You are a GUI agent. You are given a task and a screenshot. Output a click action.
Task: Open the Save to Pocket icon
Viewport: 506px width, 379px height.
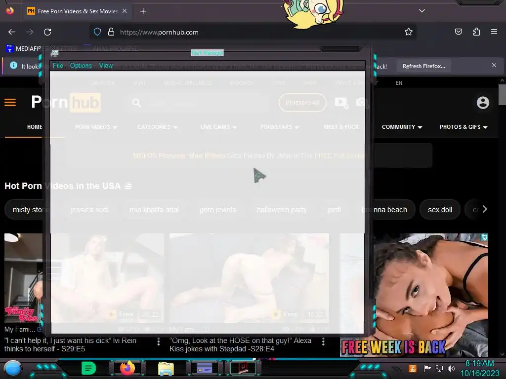point(458,32)
